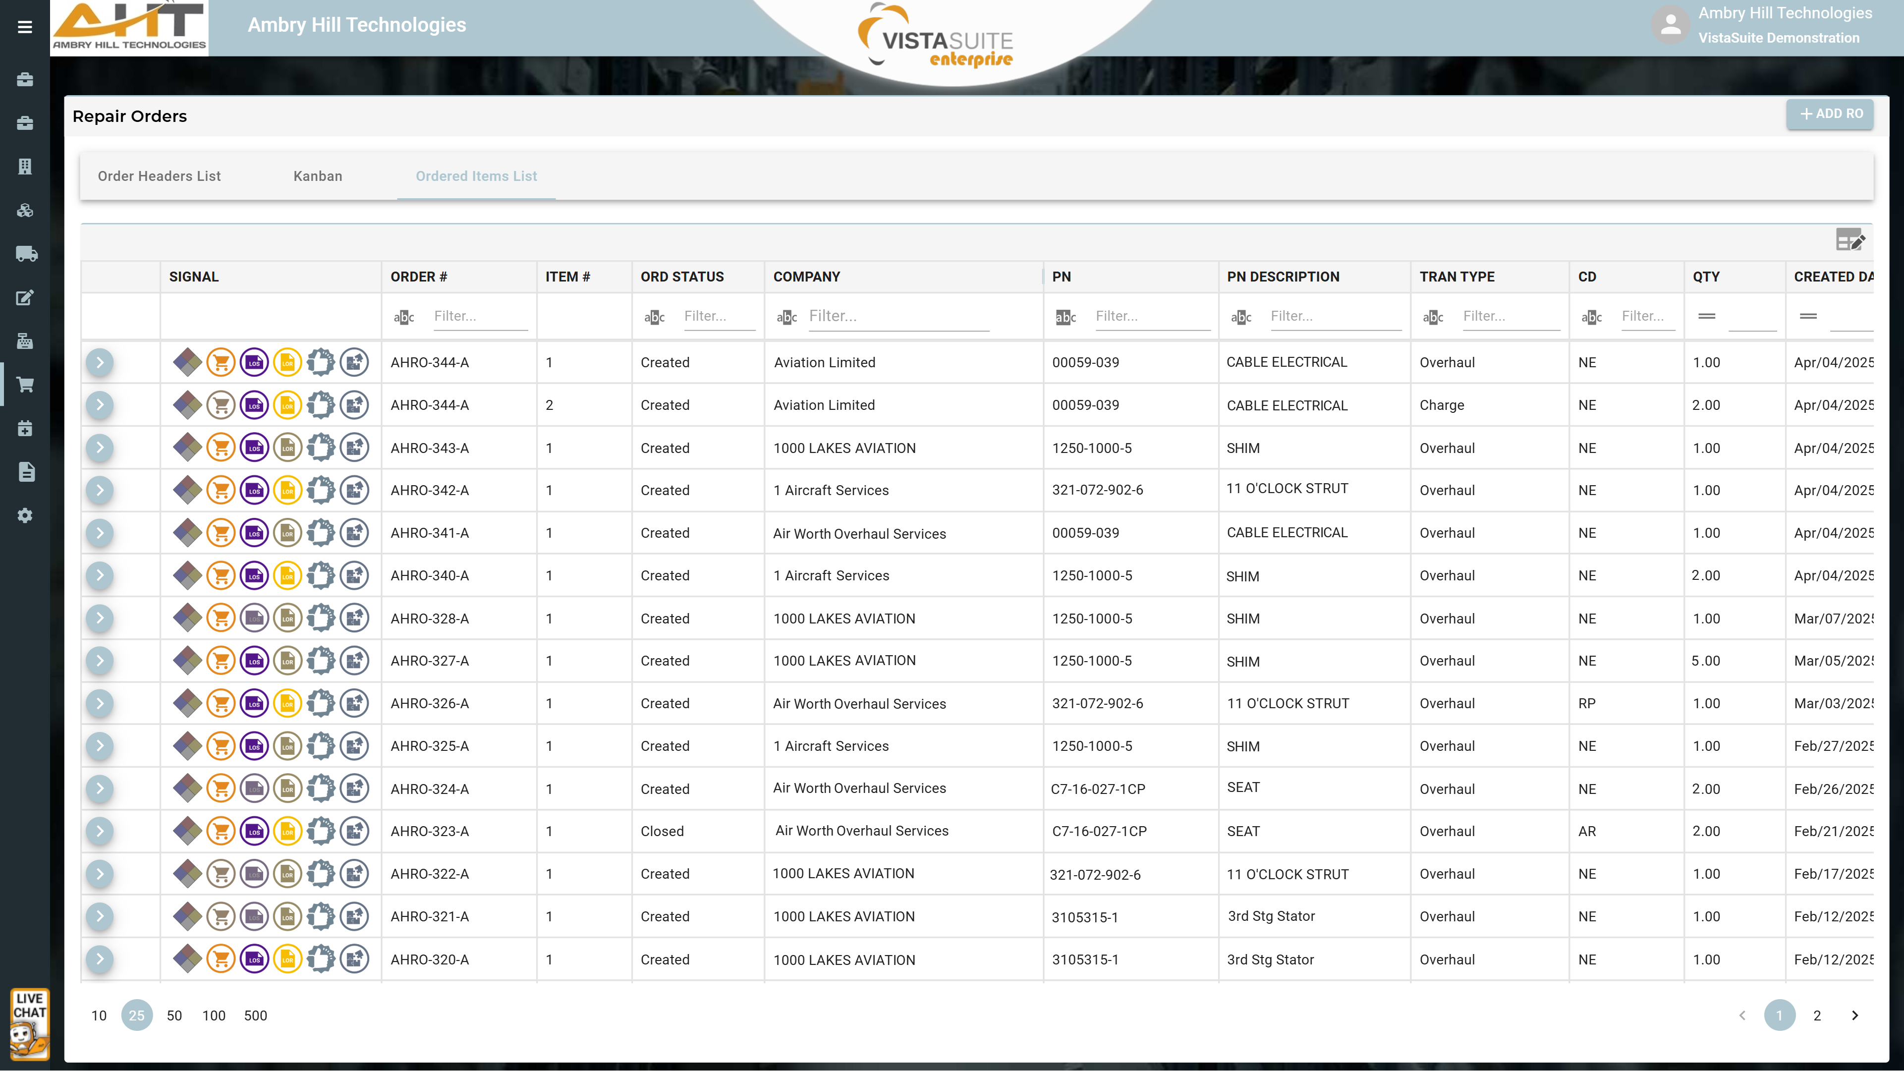Open Company column filter type dropdown
Image resolution: width=1904 pixels, height=1071 pixels.
[x=786, y=317]
